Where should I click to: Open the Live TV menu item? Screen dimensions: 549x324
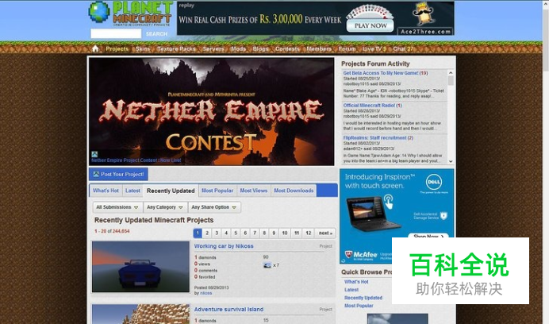374,48
